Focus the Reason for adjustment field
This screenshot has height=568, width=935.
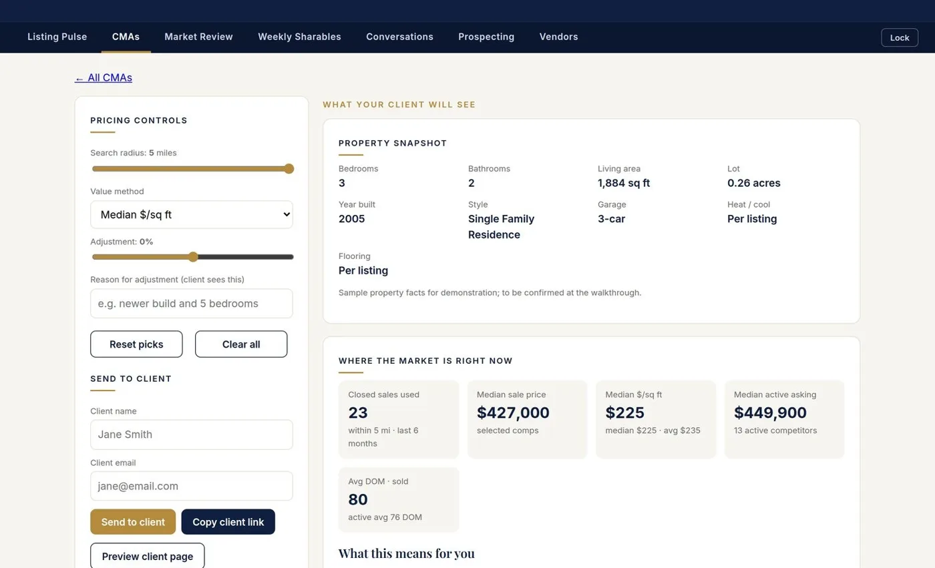pos(192,304)
